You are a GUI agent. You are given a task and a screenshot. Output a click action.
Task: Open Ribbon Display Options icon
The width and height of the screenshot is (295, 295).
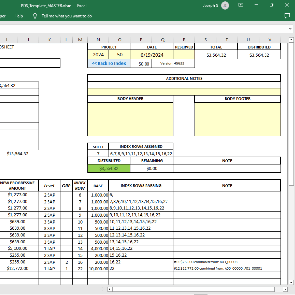(x=241, y=5)
